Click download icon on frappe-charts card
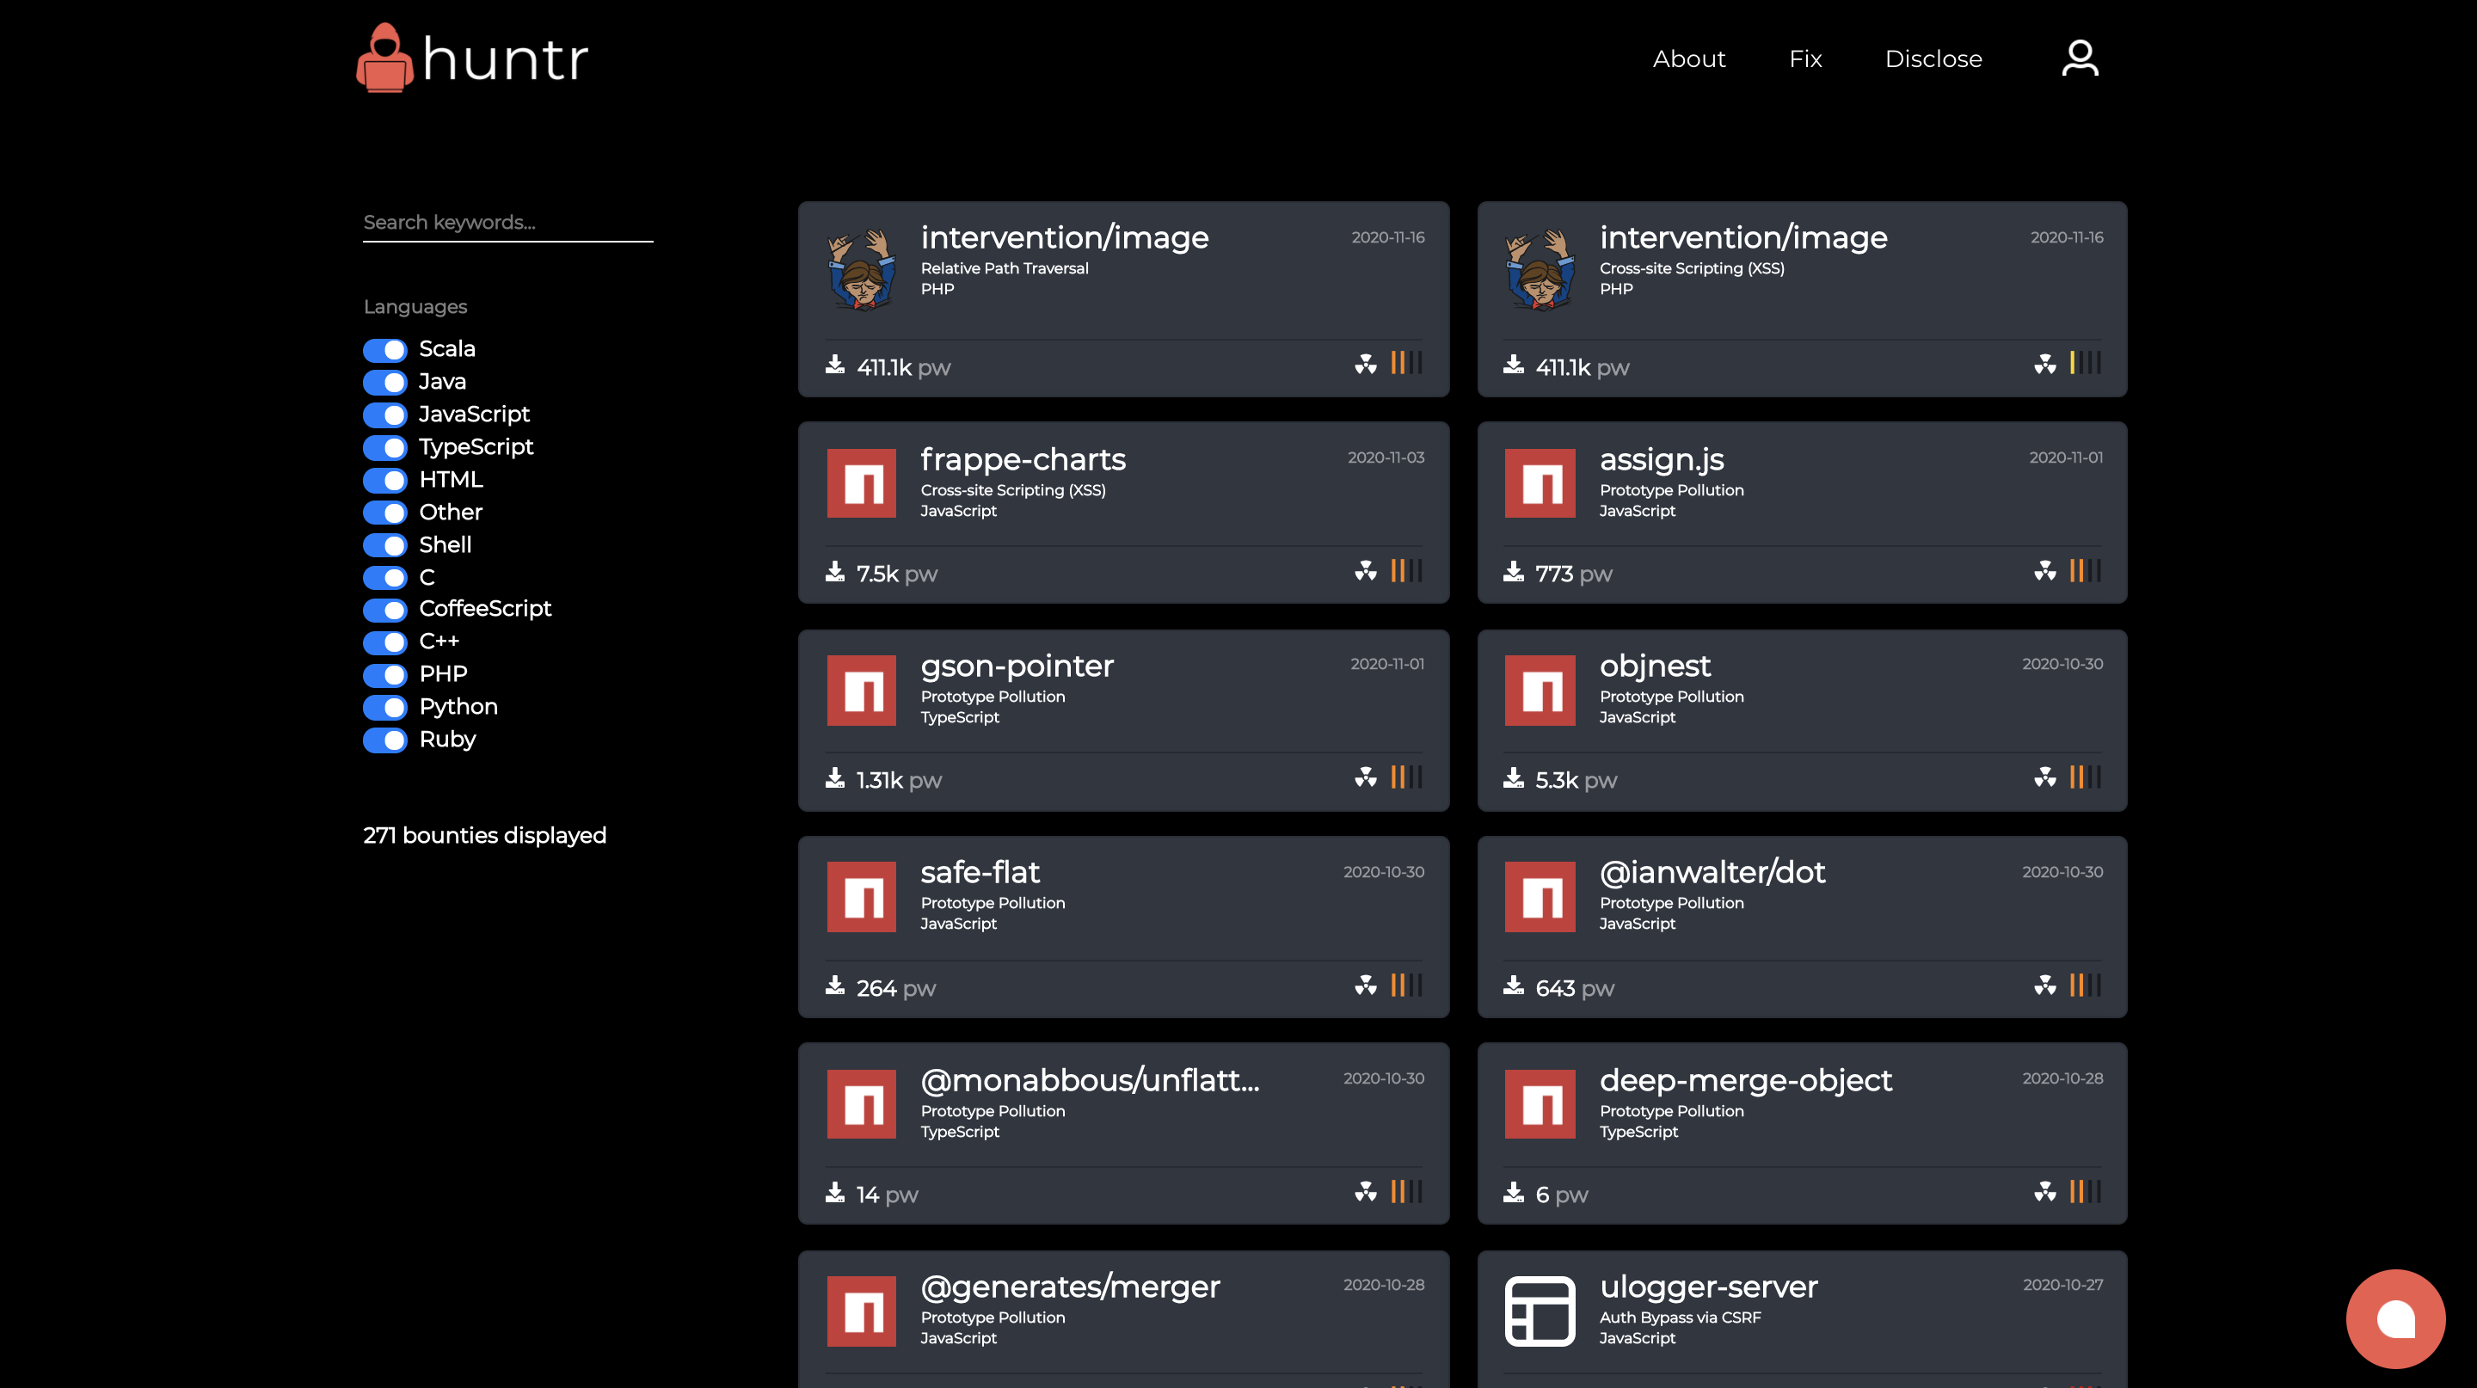This screenshot has height=1388, width=2477. [x=834, y=573]
